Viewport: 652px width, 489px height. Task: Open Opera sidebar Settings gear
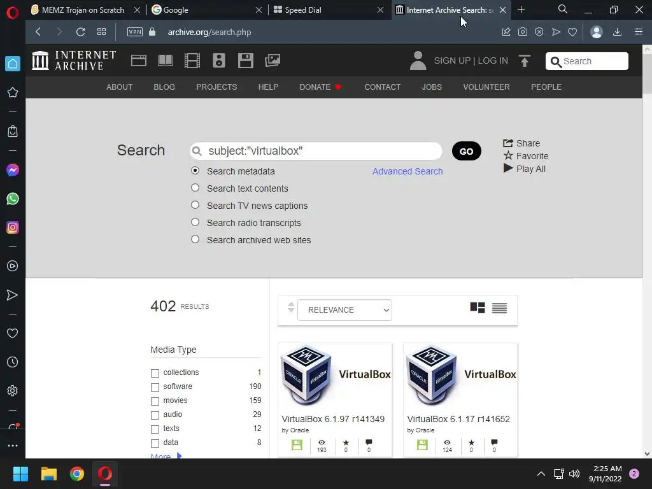pos(13,391)
